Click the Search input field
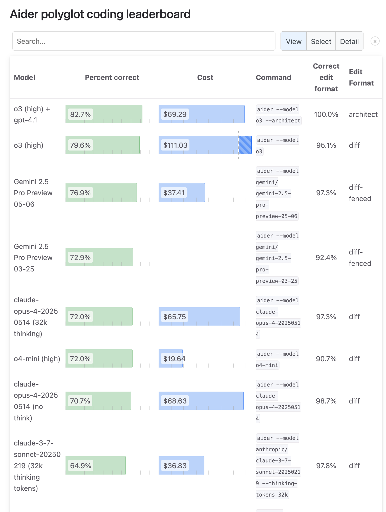 coord(144,41)
